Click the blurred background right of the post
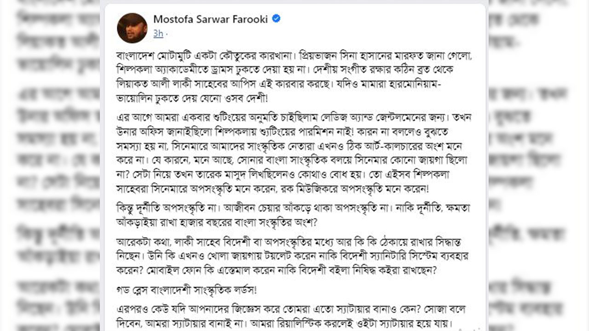589x331 pixels. pyautogui.click(x=538, y=165)
